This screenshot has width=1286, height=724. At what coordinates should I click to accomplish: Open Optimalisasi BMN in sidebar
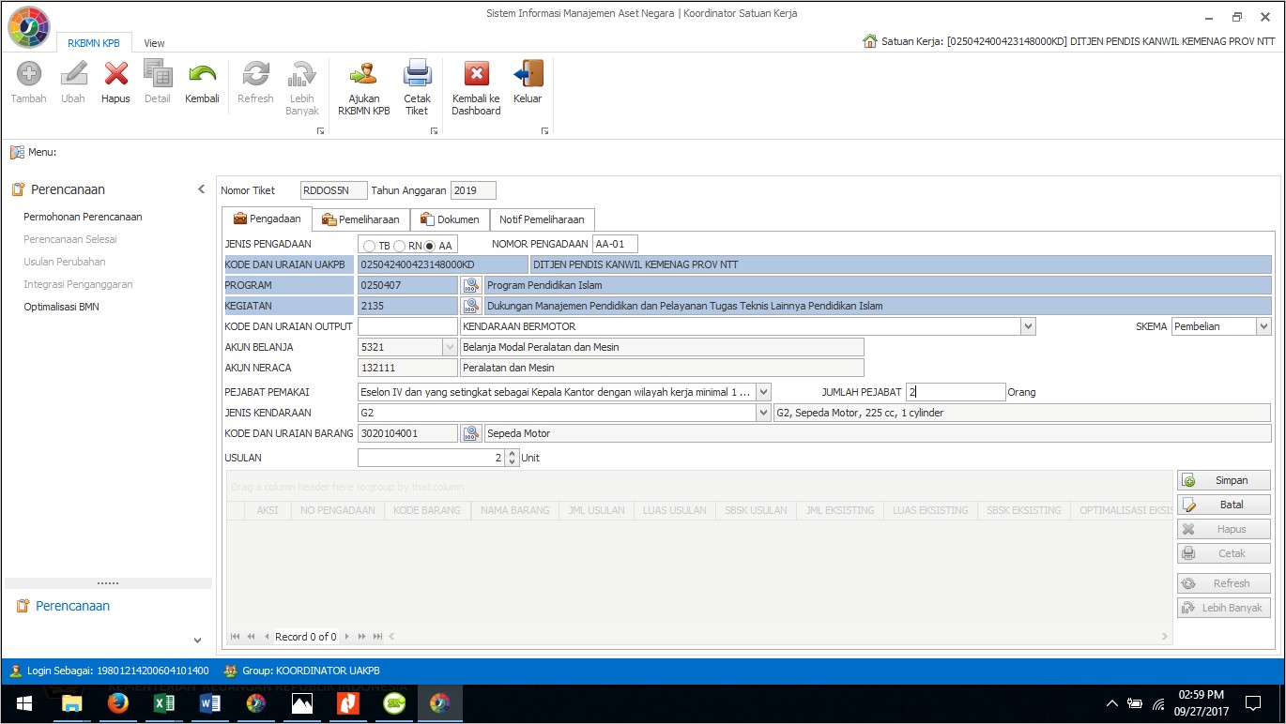(x=61, y=307)
